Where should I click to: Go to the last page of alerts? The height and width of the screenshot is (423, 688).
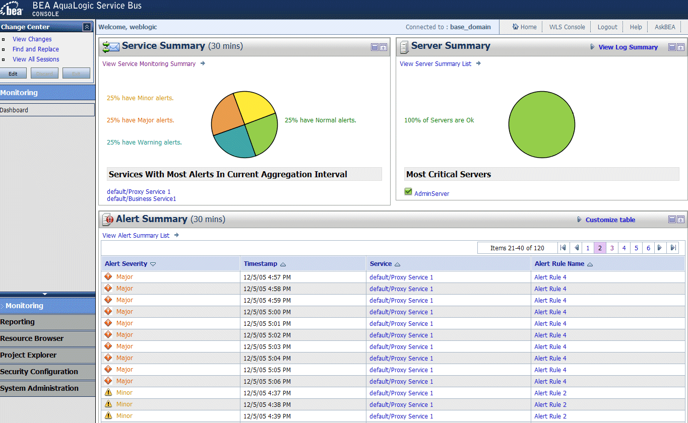click(x=672, y=248)
